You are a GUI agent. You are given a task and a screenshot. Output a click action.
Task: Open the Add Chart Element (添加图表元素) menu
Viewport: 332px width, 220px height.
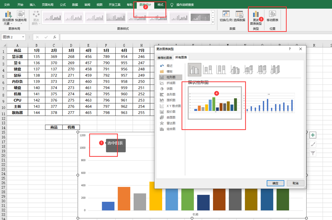pyautogui.click(x=8, y=18)
